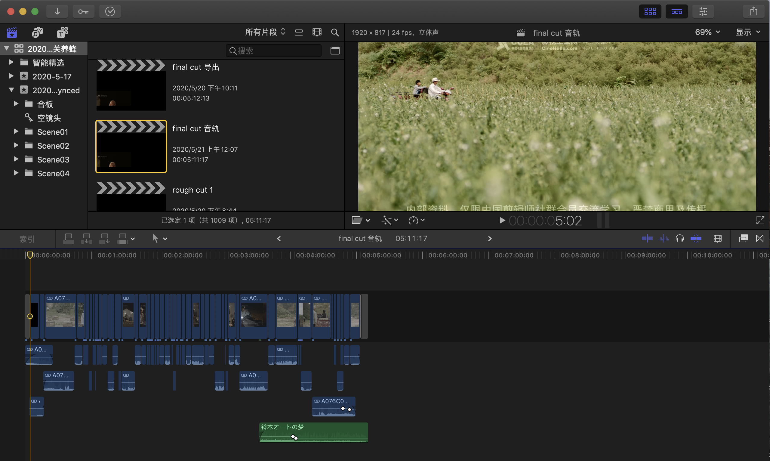770x461 pixels.
Task: Toggle snapping in the timeline
Action: (696, 239)
